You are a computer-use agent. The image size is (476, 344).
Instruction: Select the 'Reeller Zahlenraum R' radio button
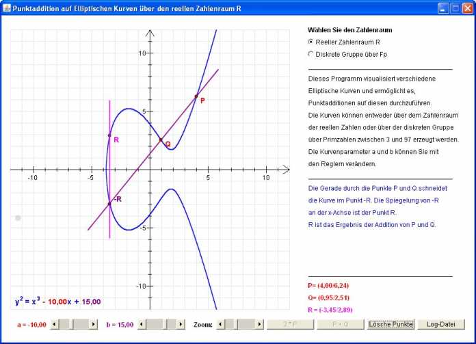tap(311, 42)
